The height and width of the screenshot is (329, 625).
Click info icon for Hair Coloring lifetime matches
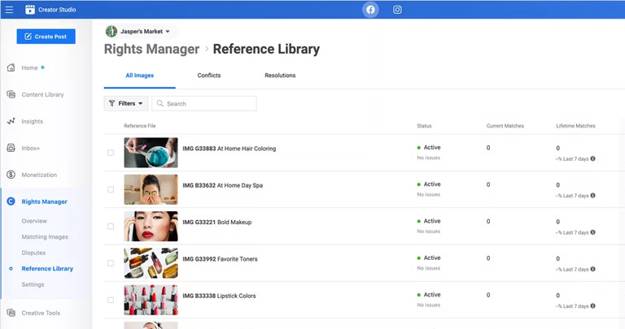tap(592, 158)
